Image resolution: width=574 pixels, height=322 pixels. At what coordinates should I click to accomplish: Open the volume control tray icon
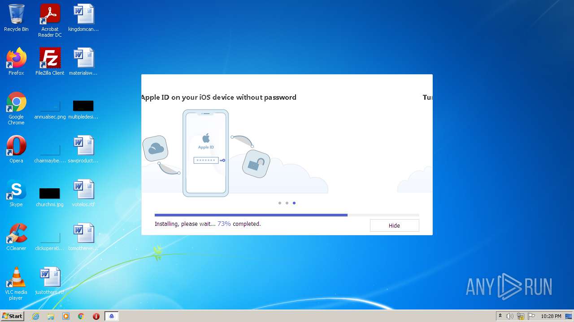(510, 316)
